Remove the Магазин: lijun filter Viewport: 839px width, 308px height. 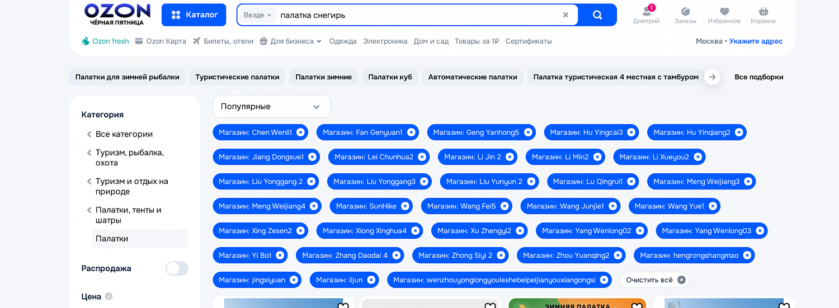[x=371, y=280]
